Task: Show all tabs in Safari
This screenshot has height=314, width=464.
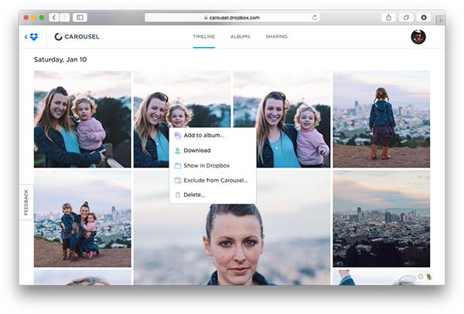Action: pyautogui.click(x=406, y=18)
